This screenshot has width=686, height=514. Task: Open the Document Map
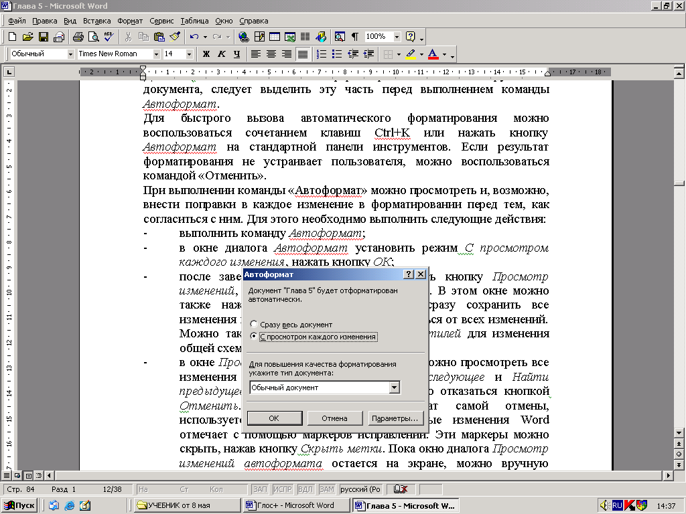340,37
